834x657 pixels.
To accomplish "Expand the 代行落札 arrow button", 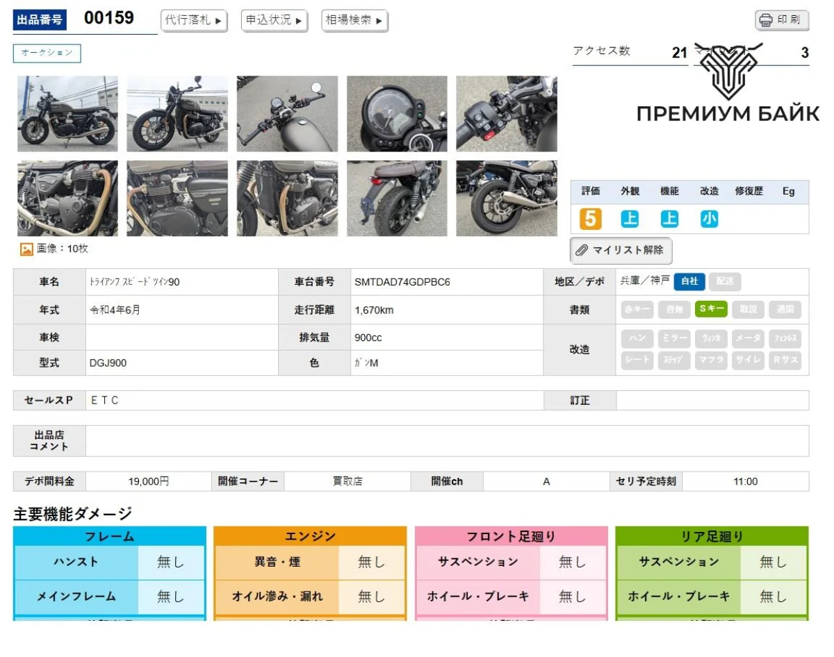I will [195, 21].
